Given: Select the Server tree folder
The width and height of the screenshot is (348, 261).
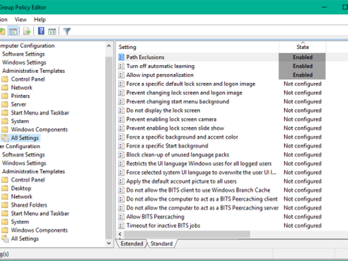Looking at the screenshot, I should 19,104.
